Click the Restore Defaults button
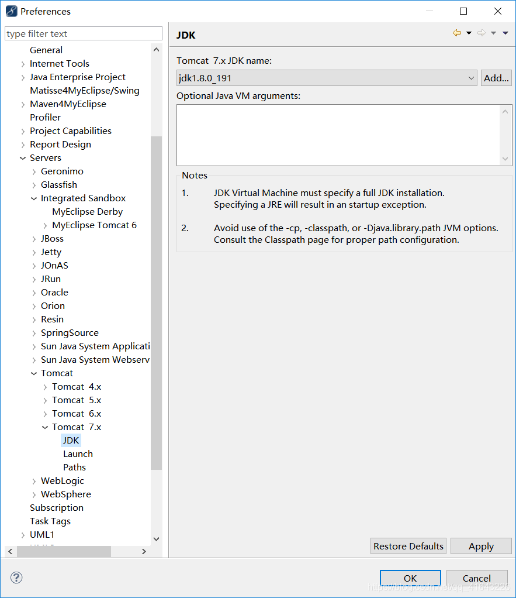516x598 pixels. 408,546
